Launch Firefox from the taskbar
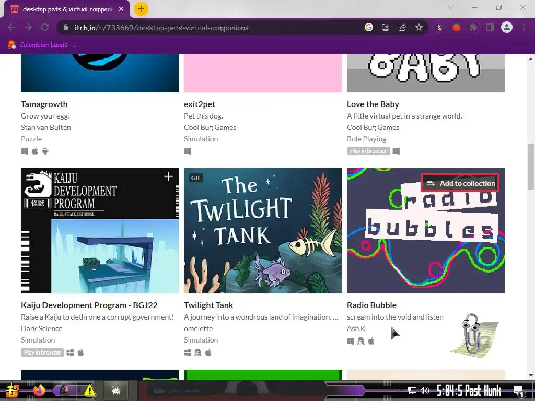Viewport: 535px width, 401px height. pyautogui.click(x=39, y=390)
